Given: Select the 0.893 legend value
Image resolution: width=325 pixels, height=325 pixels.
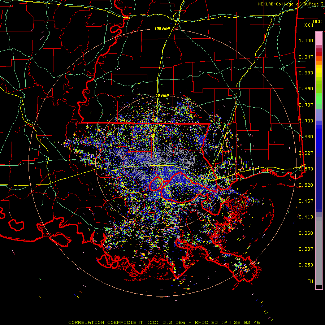Looking at the screenshot, I should click(x=306, y=73).
